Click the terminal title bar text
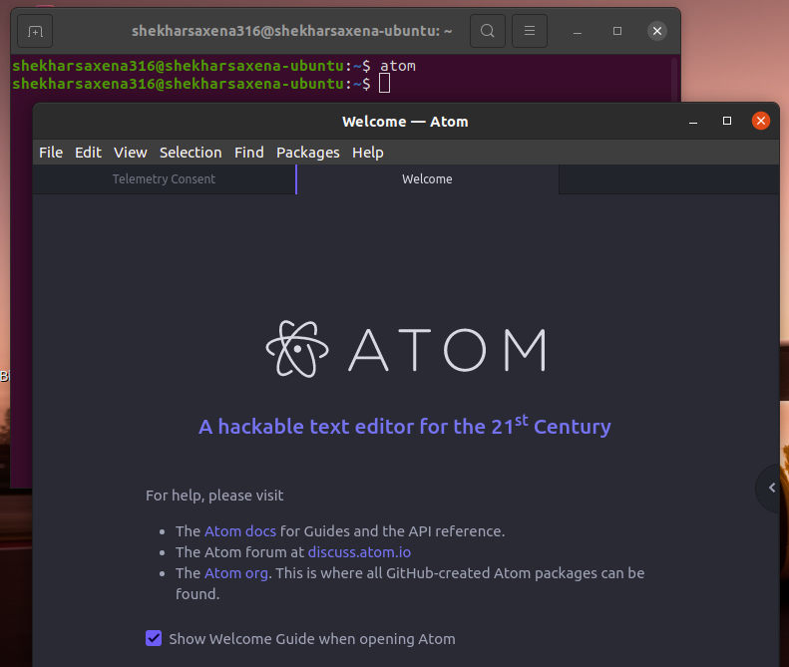 292,31
